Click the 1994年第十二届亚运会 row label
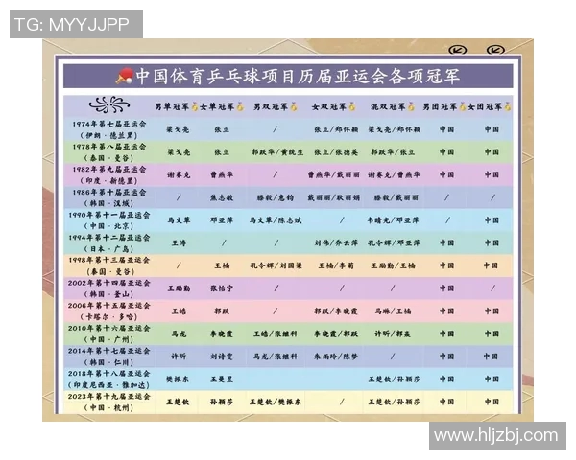Screen dimensions: 576x460 [109, 238]
